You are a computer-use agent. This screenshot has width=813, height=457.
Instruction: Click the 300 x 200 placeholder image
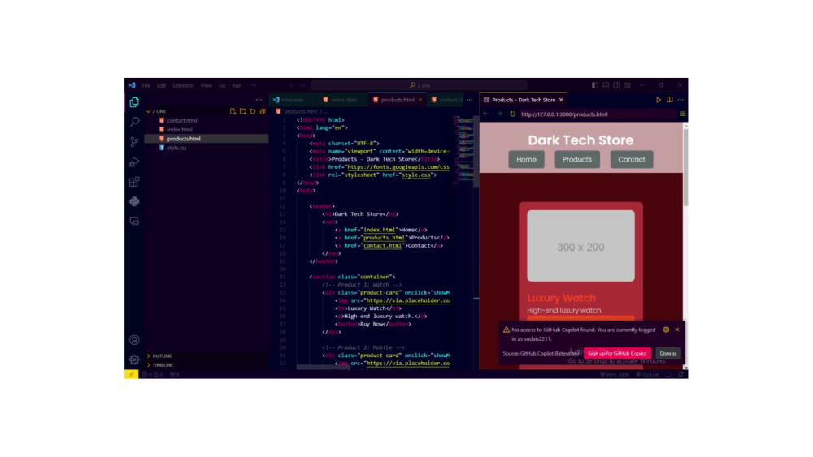pos(580,246)
